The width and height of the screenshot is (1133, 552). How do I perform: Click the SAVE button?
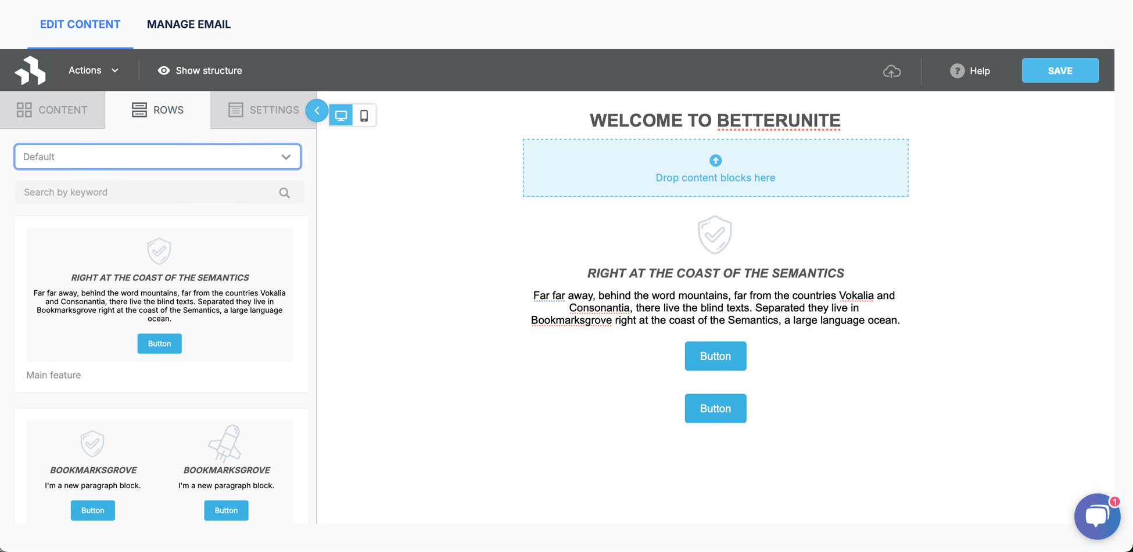coord(1060,71)
